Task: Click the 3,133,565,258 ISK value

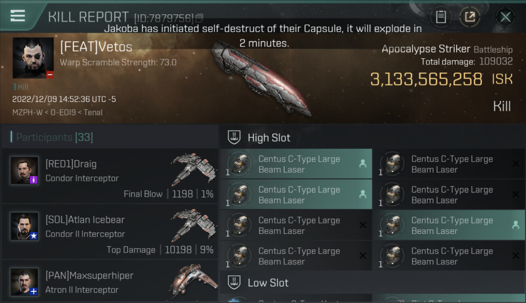Action: (426, 79)
